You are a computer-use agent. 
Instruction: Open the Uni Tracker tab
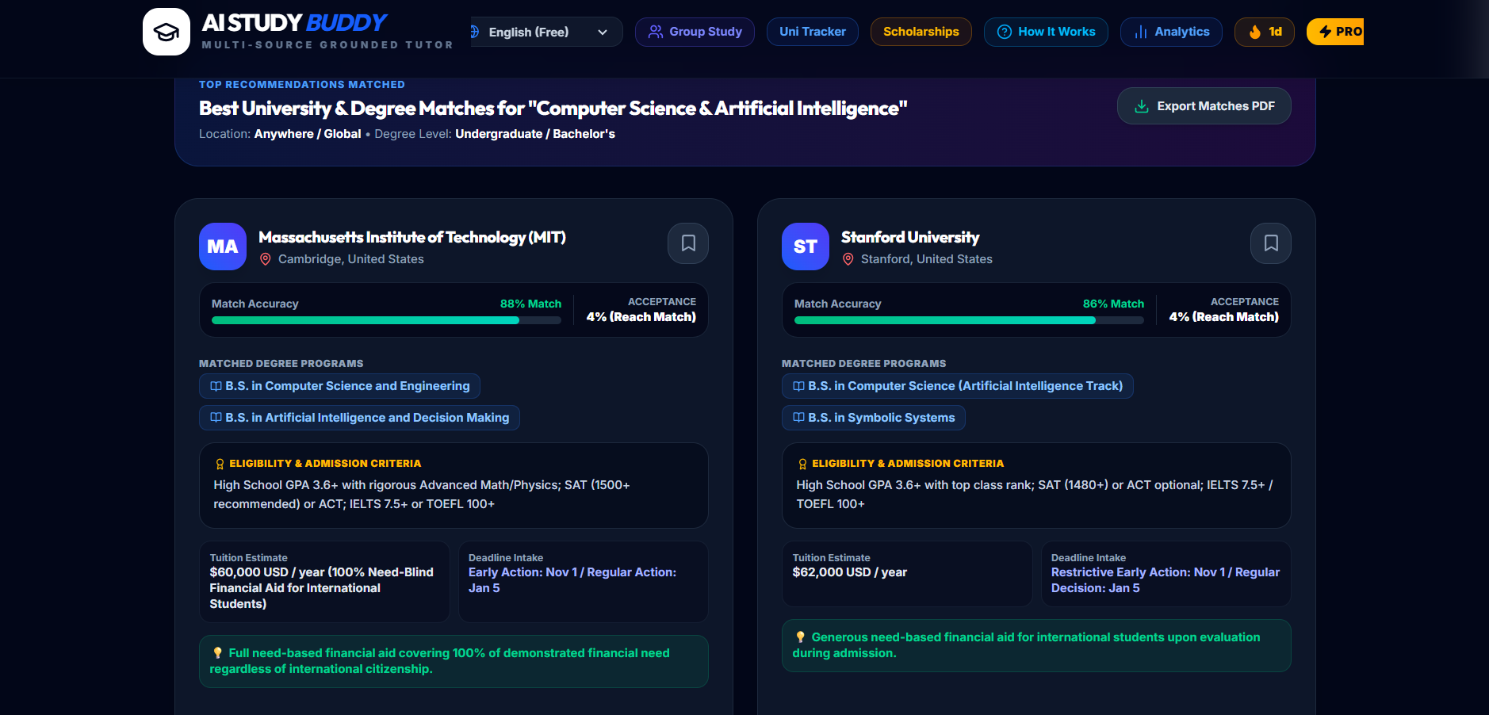pos(813,32)
